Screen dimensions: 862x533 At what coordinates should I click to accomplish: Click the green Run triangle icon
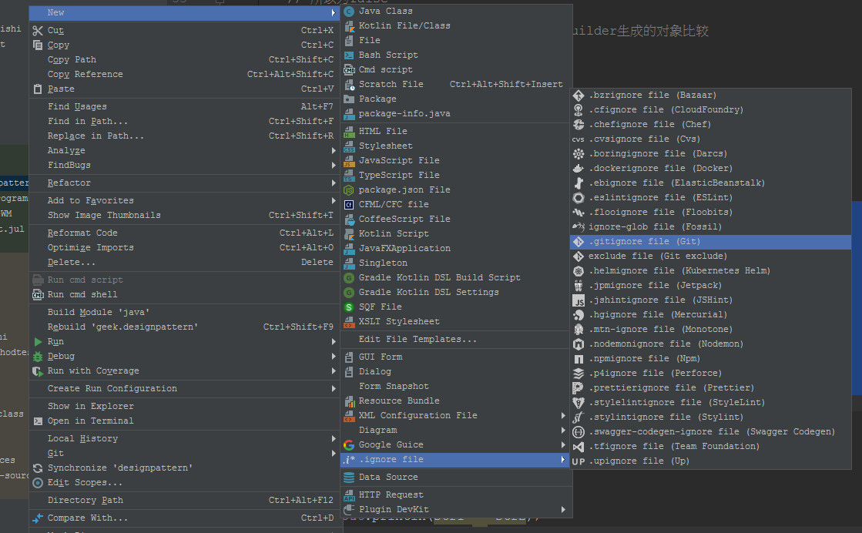(38, 342)
